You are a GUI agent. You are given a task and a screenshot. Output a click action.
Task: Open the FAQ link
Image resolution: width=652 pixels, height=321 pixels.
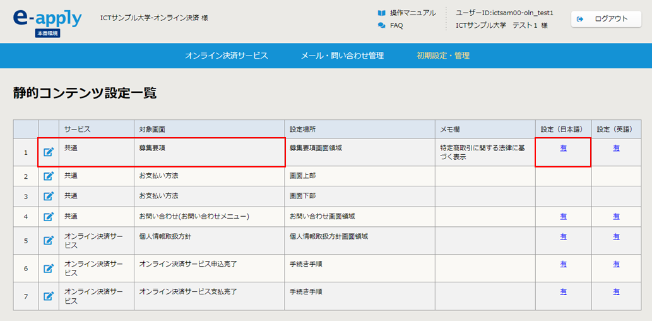[396, 25]
